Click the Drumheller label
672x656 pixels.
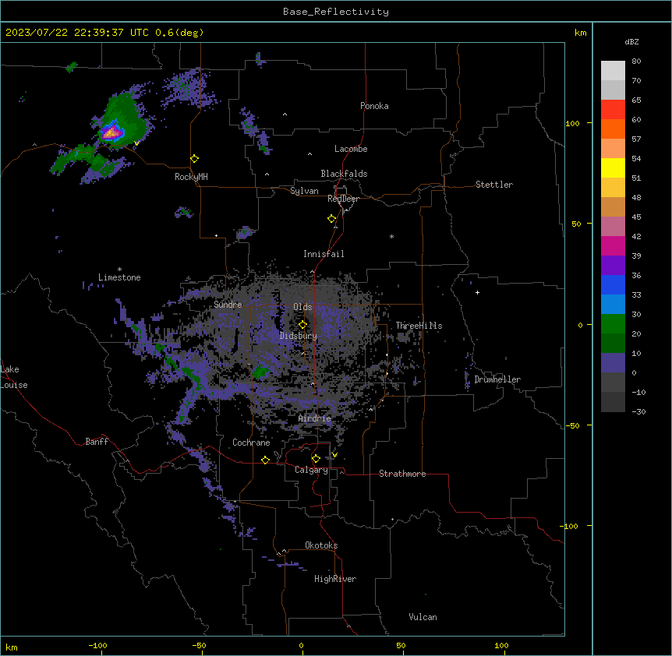497,379
